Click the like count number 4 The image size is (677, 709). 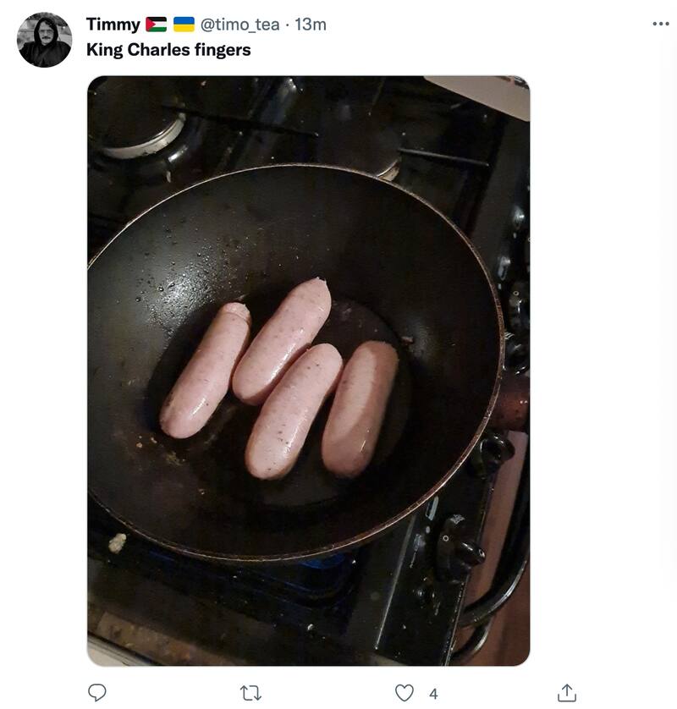pyautogui.click(x=433, y=694)
